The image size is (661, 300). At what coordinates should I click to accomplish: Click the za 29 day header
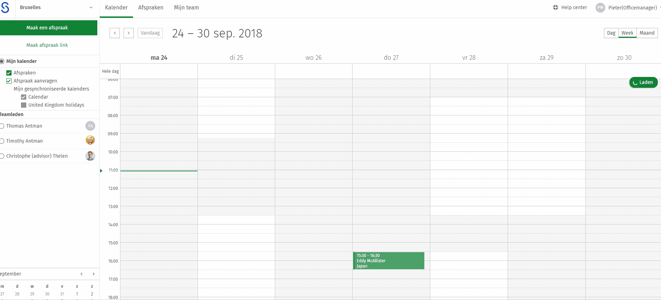point(547,58)
